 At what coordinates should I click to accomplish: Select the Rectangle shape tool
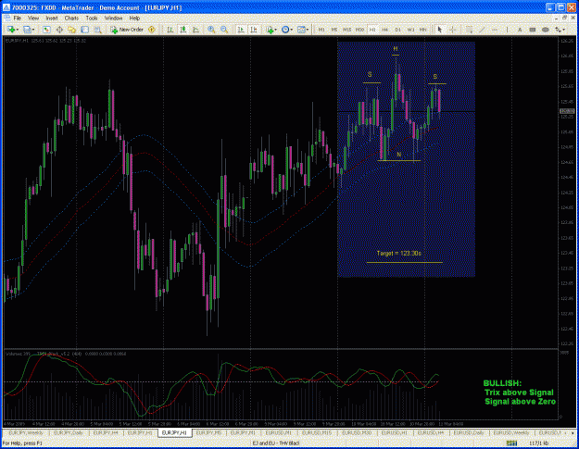(x=532, y=30)
